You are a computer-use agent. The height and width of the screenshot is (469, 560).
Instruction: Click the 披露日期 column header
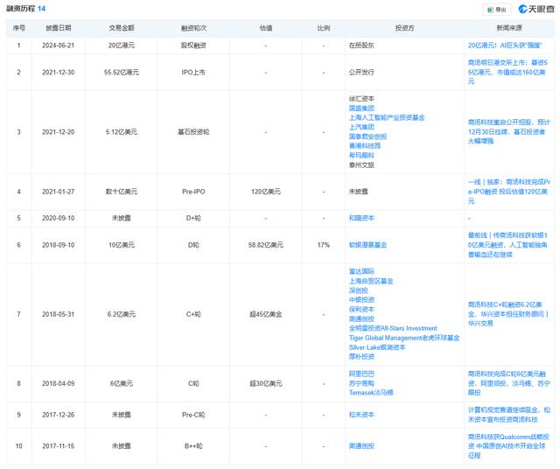[59, 28]
